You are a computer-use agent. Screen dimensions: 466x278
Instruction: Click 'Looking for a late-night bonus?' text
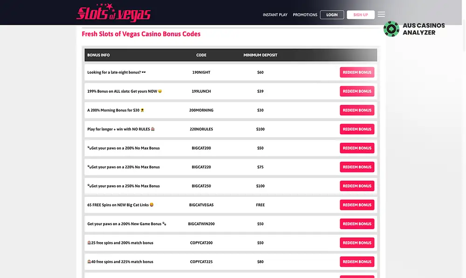(x=116, y=72)
